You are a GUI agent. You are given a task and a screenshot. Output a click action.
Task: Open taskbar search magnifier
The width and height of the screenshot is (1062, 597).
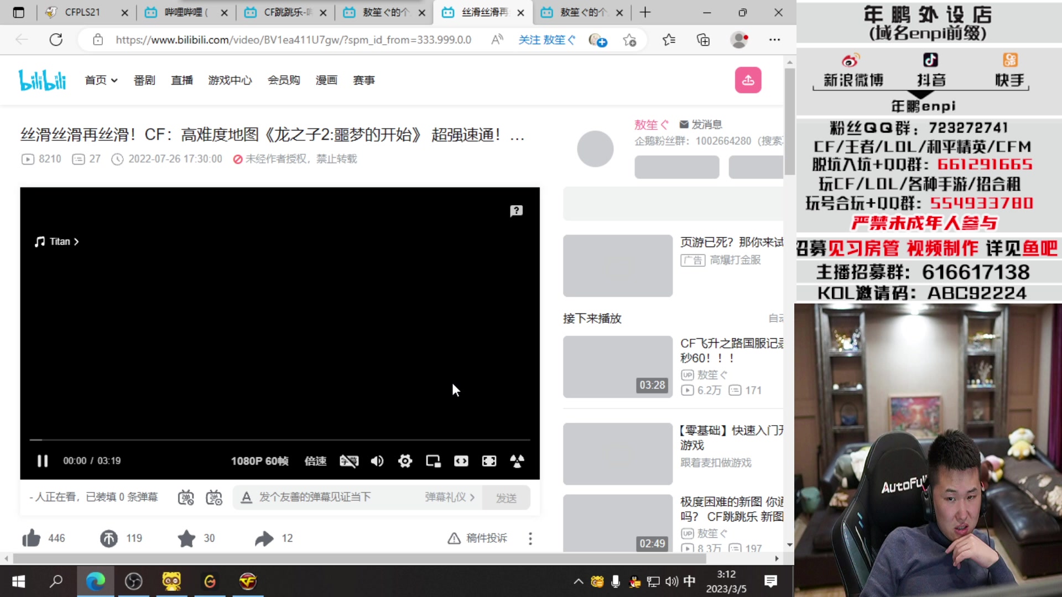[56, 581]
